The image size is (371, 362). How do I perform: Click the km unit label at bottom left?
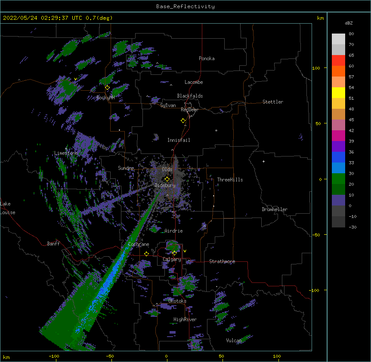point(6,357)
